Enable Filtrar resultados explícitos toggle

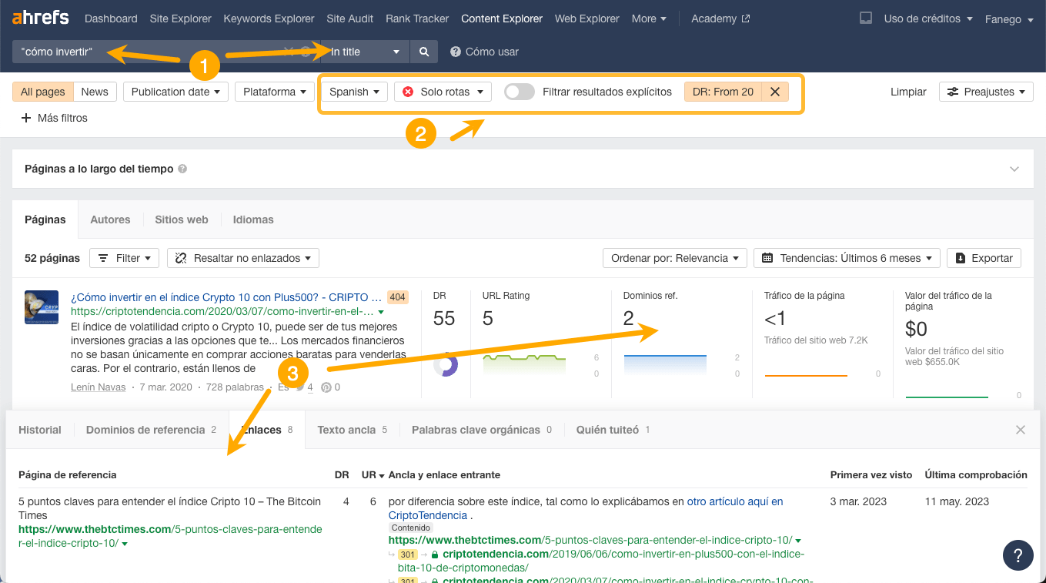[519, 91]
